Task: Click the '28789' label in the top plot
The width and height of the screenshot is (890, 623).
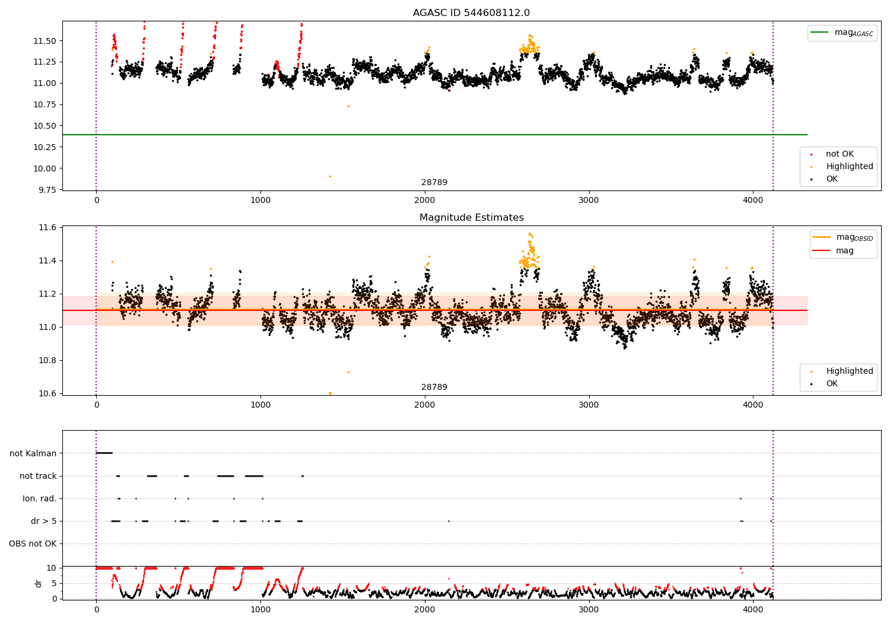Action: (x=434, y=183)
